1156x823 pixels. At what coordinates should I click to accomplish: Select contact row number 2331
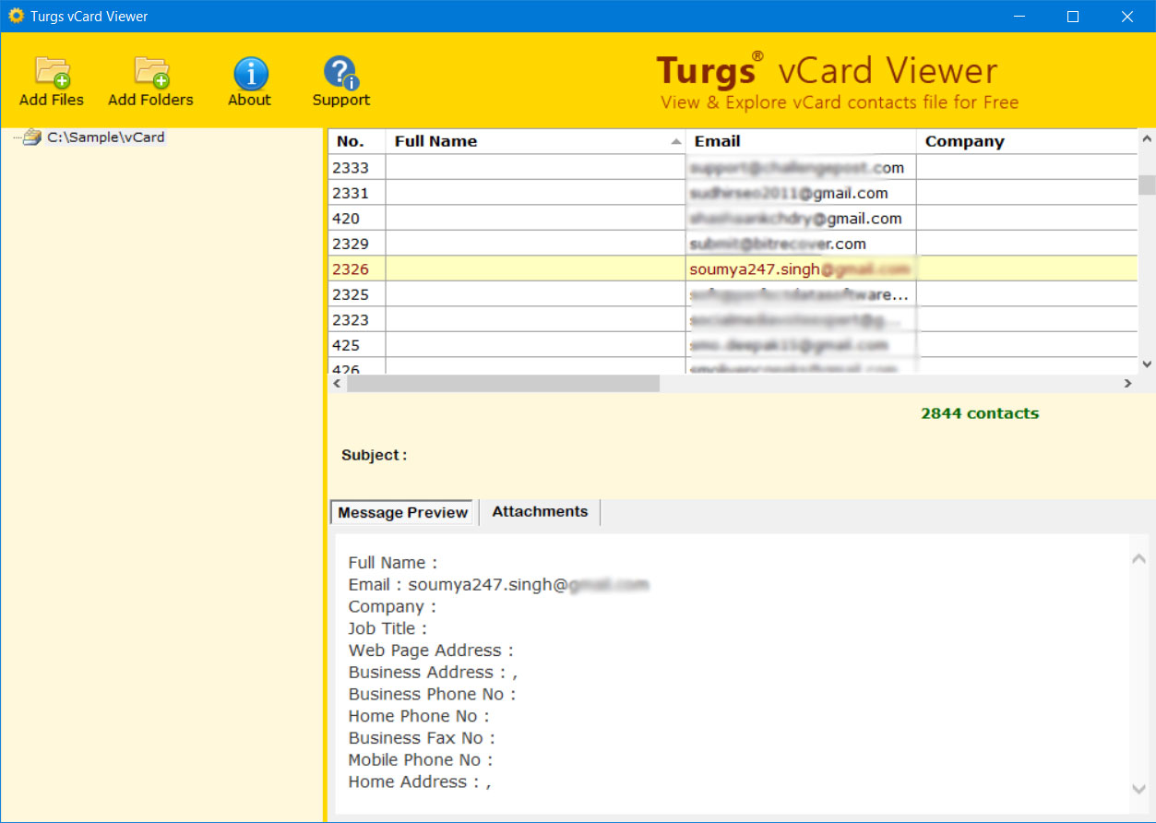click(733, 193)
